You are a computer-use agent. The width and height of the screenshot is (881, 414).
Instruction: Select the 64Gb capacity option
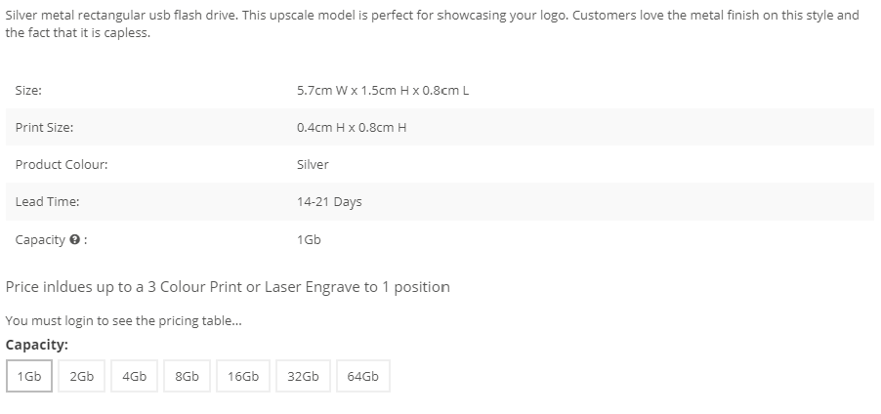(x=363, y=376)
